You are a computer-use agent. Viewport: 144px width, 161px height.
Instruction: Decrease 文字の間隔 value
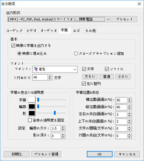coord(129,130)
